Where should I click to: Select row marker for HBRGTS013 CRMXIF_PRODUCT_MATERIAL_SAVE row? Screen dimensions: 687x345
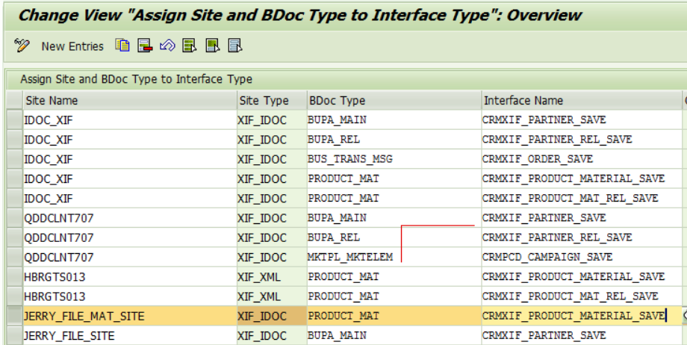coord(14,276)
